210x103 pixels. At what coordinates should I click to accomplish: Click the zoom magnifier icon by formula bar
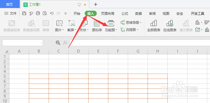click(x=58, y=43)
